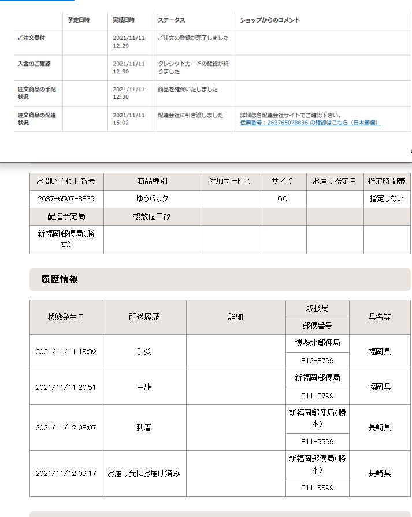The height and width of the screenshot is (517, 412).
Task: Click the 引受 delivery history entry
Action: click(x=144, y=352)
